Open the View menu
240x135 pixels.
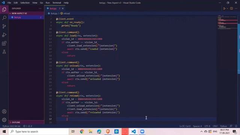[35, 3]
